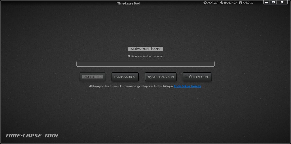
Task: Click the 'Aktivasyon kodunuzu yazın' label
Action: (145, 56)
